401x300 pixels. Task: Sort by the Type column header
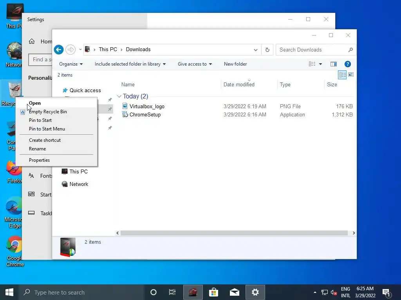coord(285,84)
